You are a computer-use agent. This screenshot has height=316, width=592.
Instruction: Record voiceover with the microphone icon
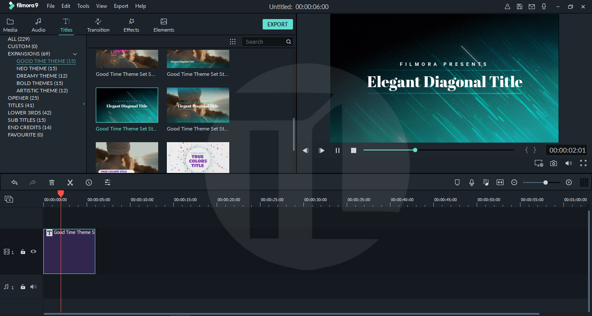tap(472, 182)
